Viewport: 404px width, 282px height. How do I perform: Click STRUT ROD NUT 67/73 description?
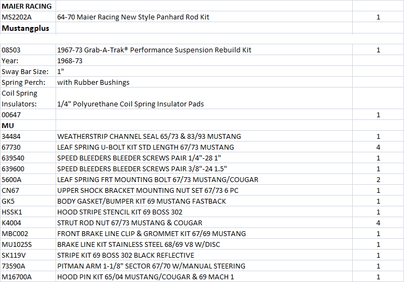point(204,223)
